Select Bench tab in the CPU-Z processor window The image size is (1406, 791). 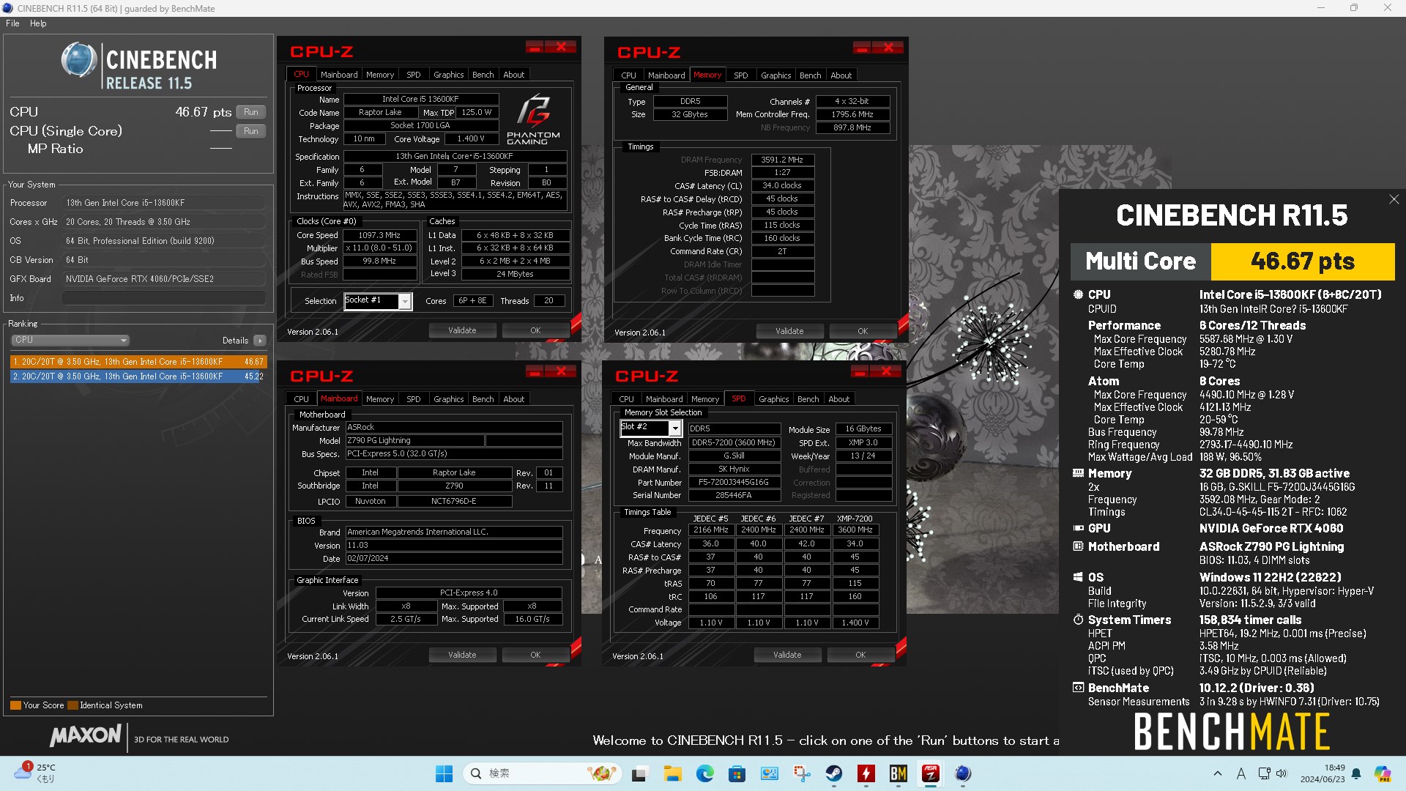click(483, 75)
